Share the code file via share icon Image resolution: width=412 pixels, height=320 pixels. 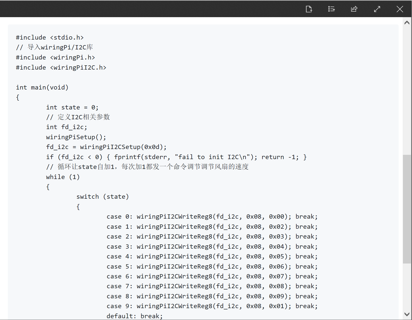[x=354, y=9]
